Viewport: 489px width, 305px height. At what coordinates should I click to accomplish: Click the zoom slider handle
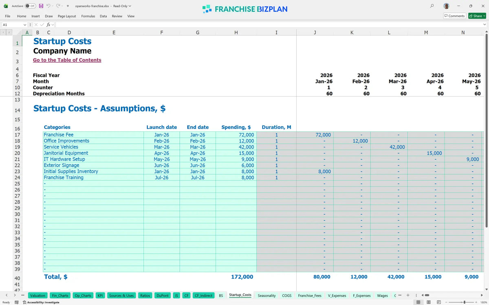[465, 302]
